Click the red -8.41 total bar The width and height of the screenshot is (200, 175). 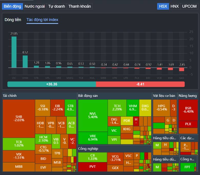pyautogui.click(x=140, y=84)
